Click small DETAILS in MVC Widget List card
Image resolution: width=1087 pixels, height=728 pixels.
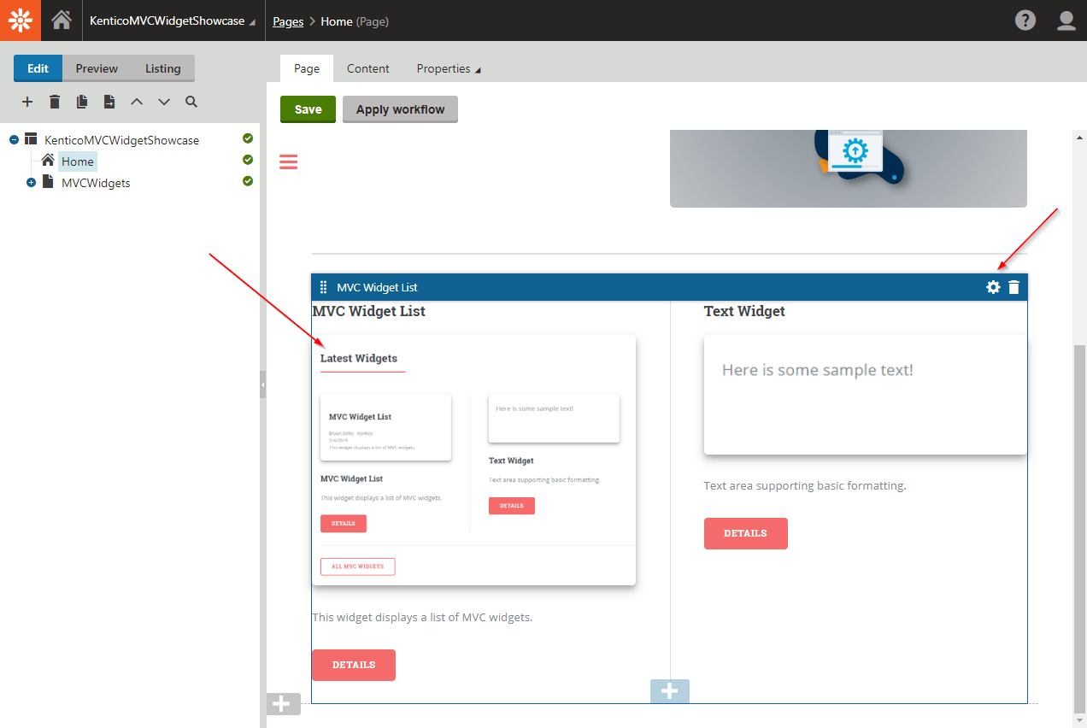pos(344,524)
